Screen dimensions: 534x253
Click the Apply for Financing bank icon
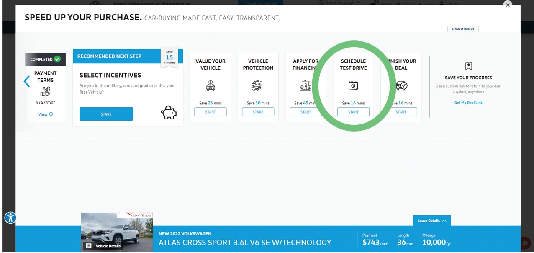pyautogui.click(x=306, y=86)
